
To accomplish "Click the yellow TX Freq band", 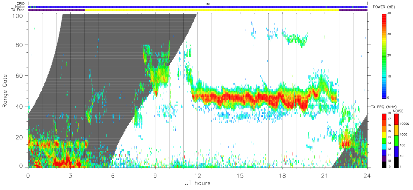I will pyautogui.click(x=212, y=10).
